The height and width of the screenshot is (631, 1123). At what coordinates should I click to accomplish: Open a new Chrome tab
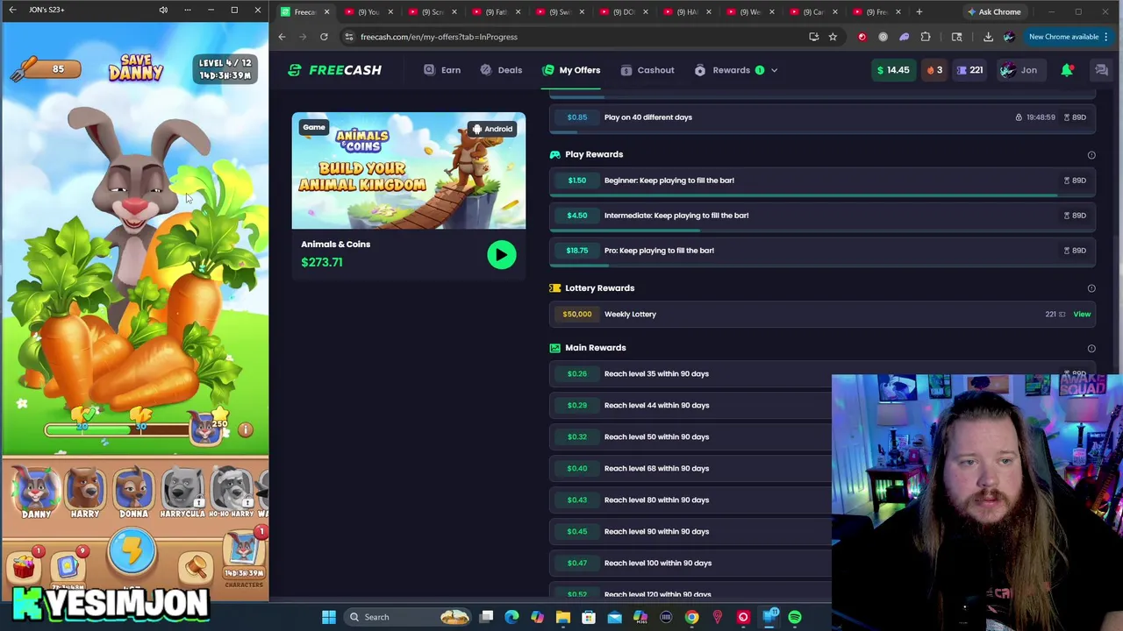point(919,12)
